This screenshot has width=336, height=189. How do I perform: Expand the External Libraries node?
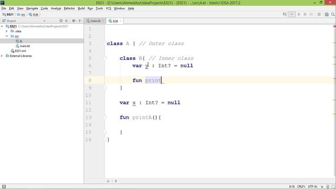(2, 56)
